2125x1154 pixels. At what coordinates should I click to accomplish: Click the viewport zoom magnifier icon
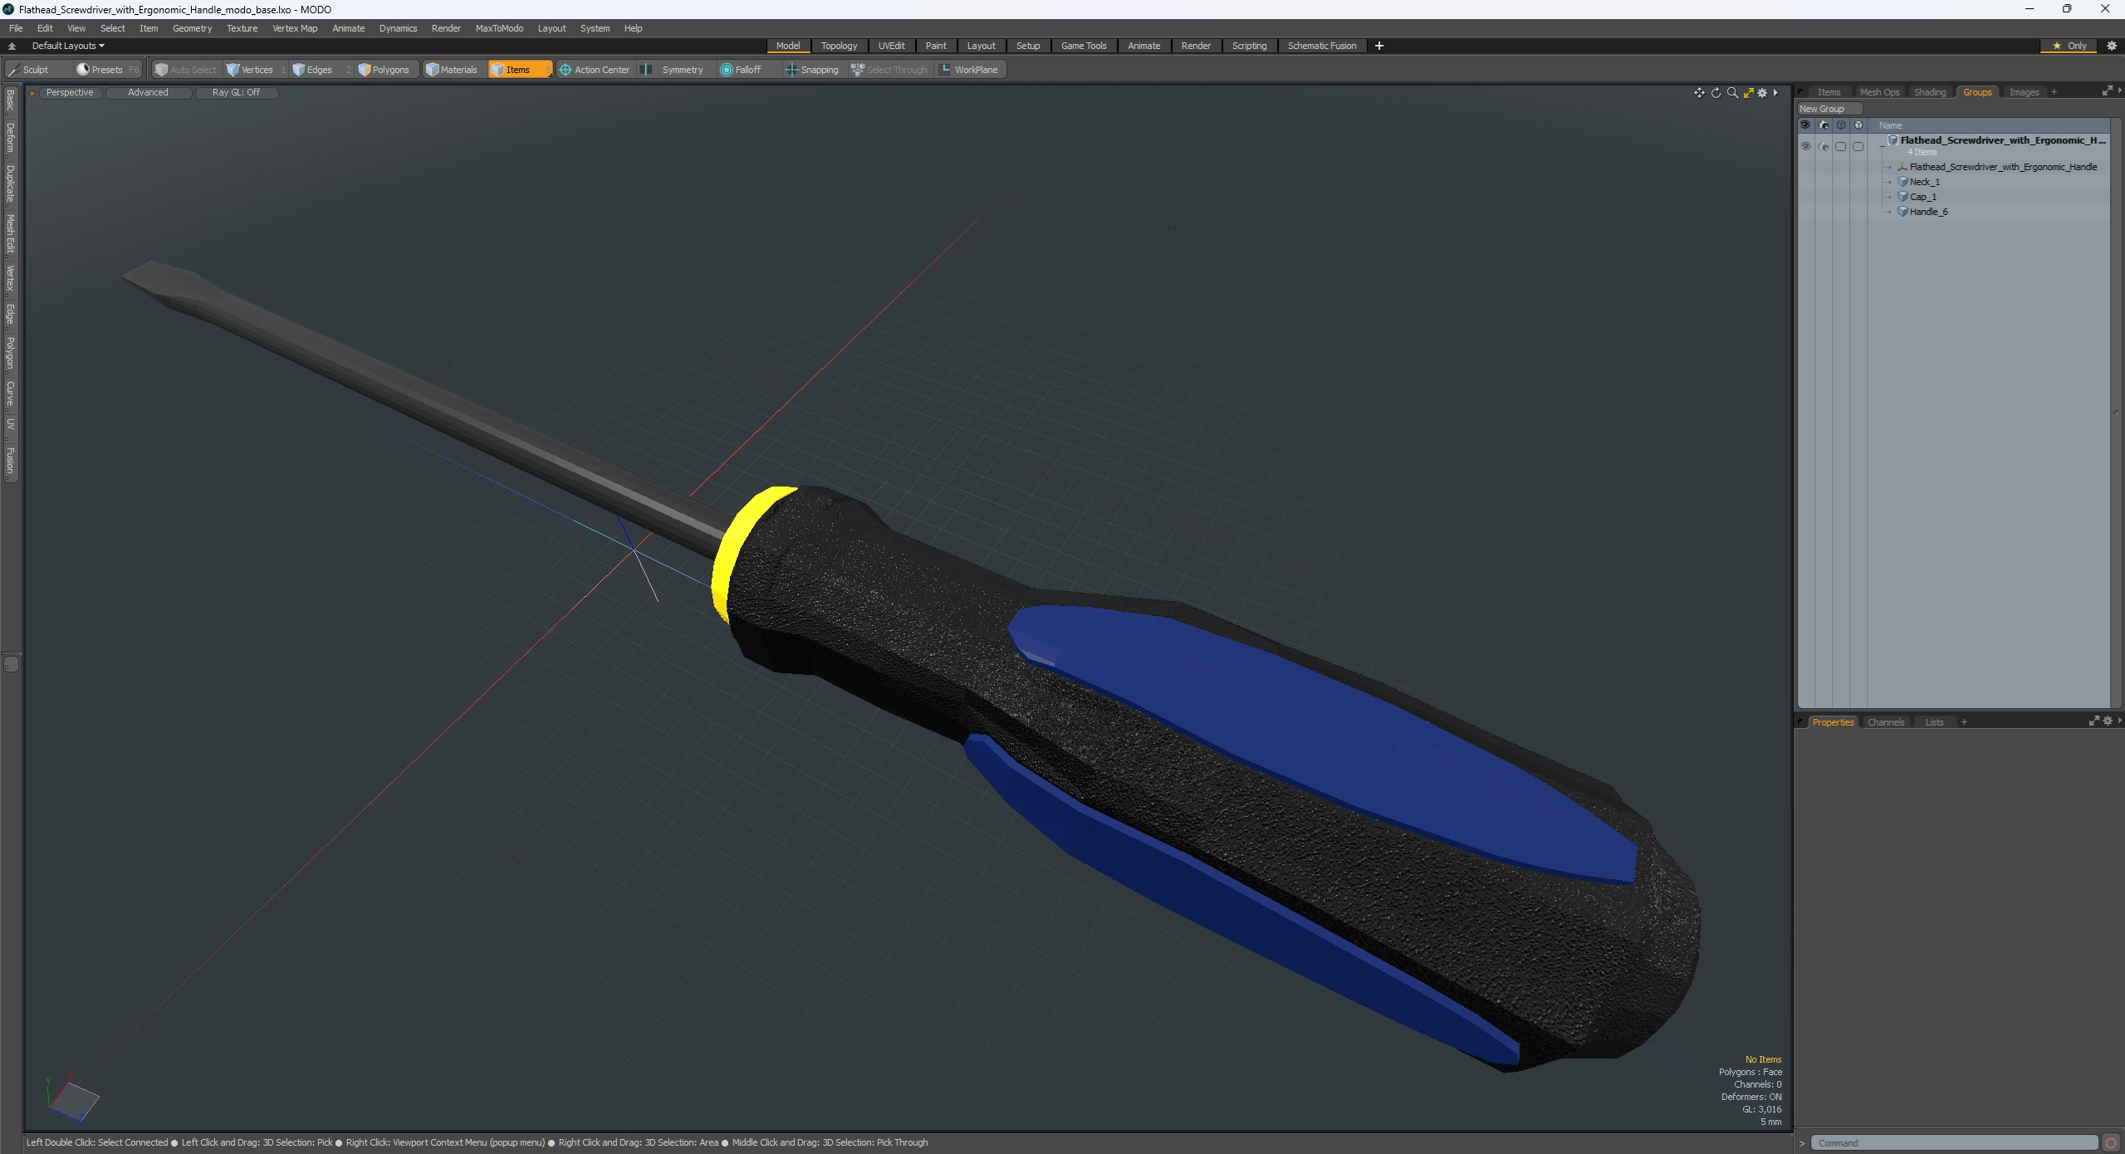click(x=1732, y=93)
